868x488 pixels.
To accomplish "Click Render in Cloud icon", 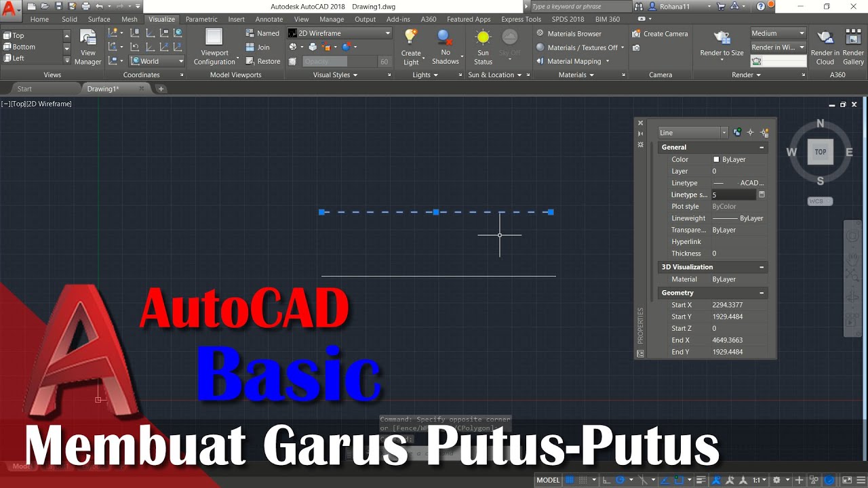I will 825,38.
